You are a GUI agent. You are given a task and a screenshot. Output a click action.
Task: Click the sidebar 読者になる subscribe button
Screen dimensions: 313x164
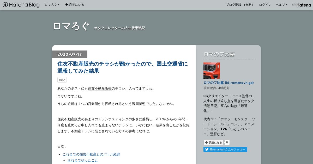point(213,142)
